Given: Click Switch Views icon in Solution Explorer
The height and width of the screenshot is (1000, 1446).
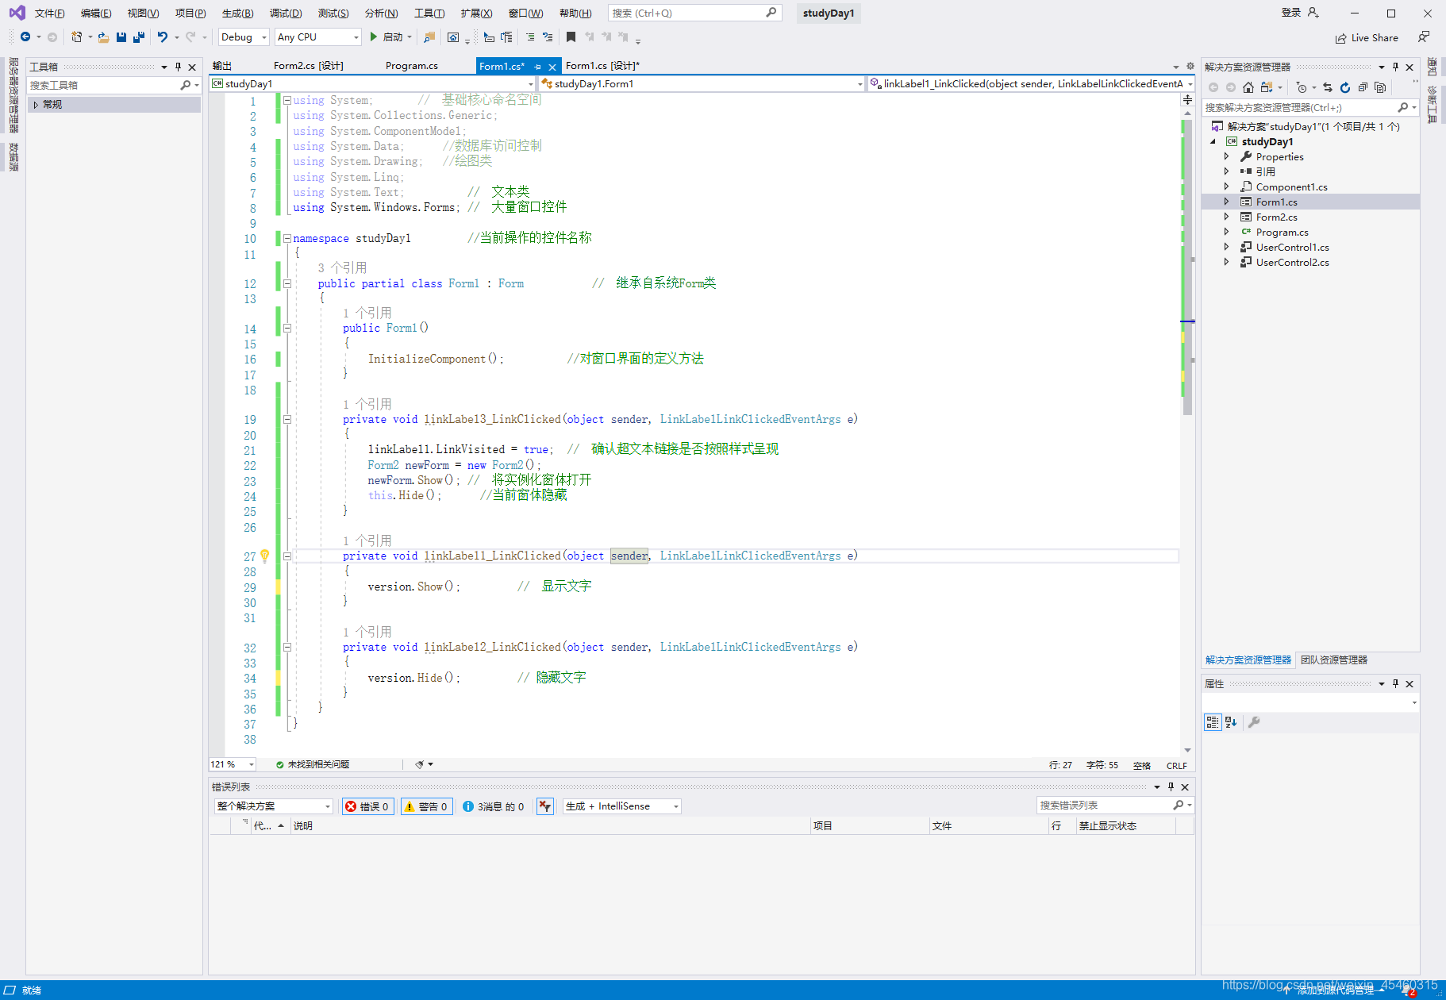Looking at the screenshot, I should tap(1267, 87).
